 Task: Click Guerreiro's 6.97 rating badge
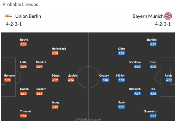click(x=153, y=116)
